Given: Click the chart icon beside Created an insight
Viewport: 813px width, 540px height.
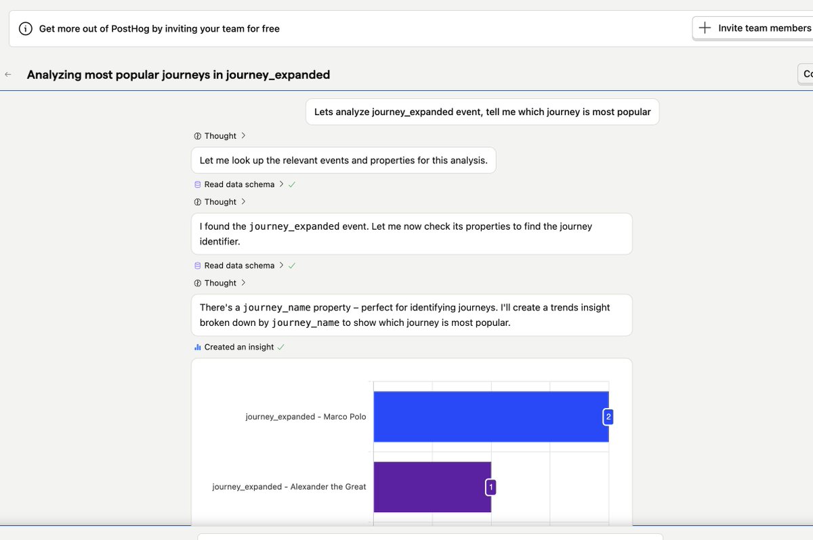Looking at the screenshot, I should tap(198, 347).
